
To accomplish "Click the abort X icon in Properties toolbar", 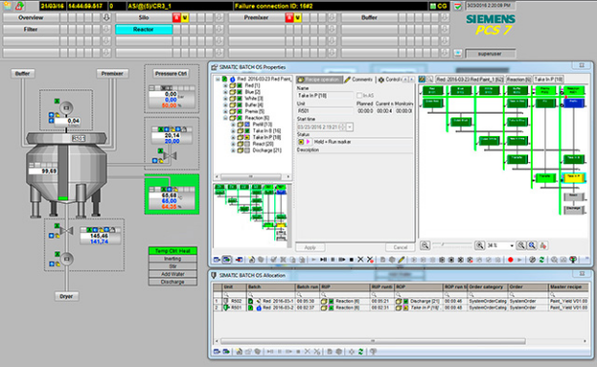I will click(x=361, y=260).
